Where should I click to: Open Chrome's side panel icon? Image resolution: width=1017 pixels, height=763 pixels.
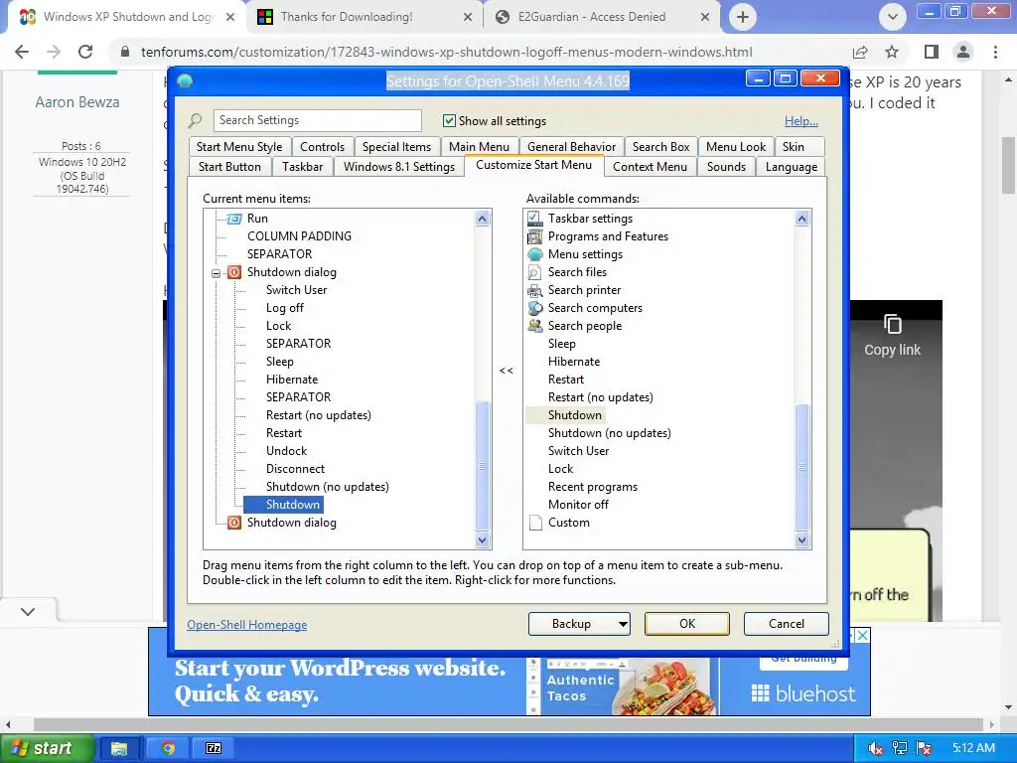click(x=932, y=52)
